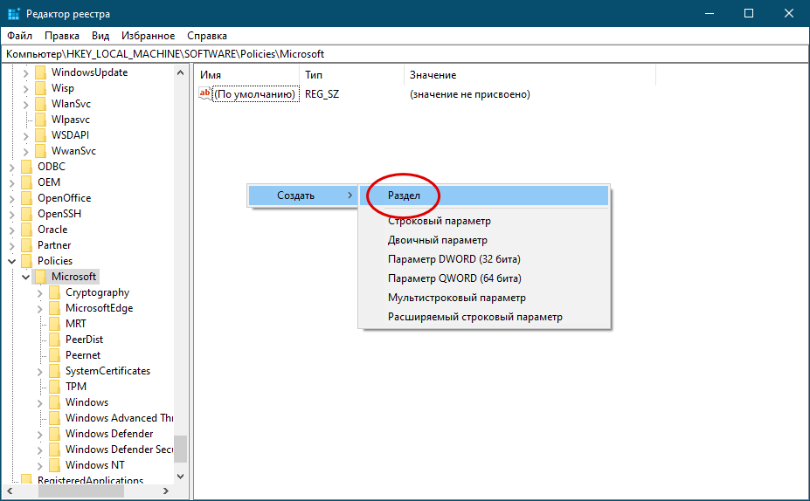The image size is (810, 501).
Task: Expand the OEM key
Action: click(x=12, y=183)
